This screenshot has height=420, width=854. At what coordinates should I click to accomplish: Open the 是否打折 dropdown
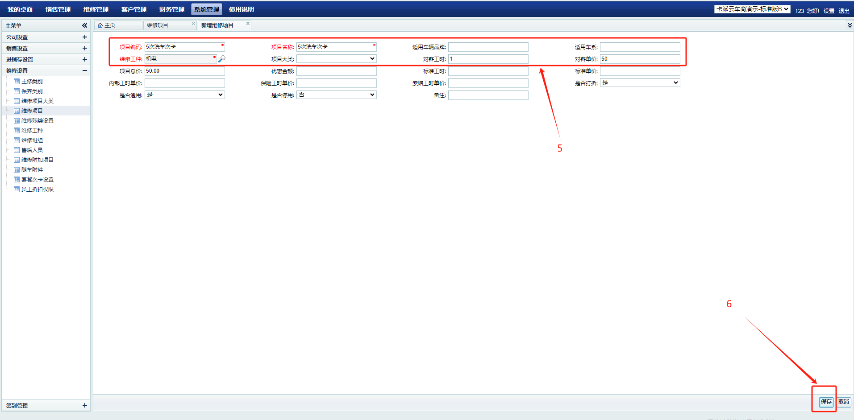pos(640,83)
